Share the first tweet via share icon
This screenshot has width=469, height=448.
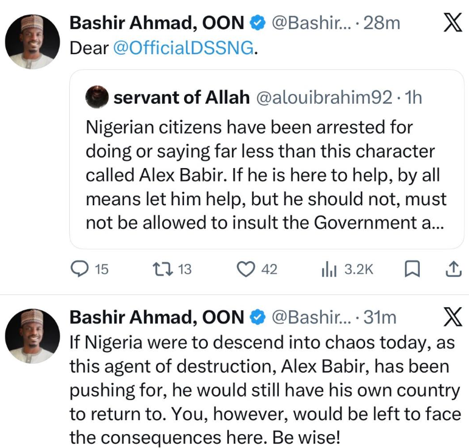[453, 269]
